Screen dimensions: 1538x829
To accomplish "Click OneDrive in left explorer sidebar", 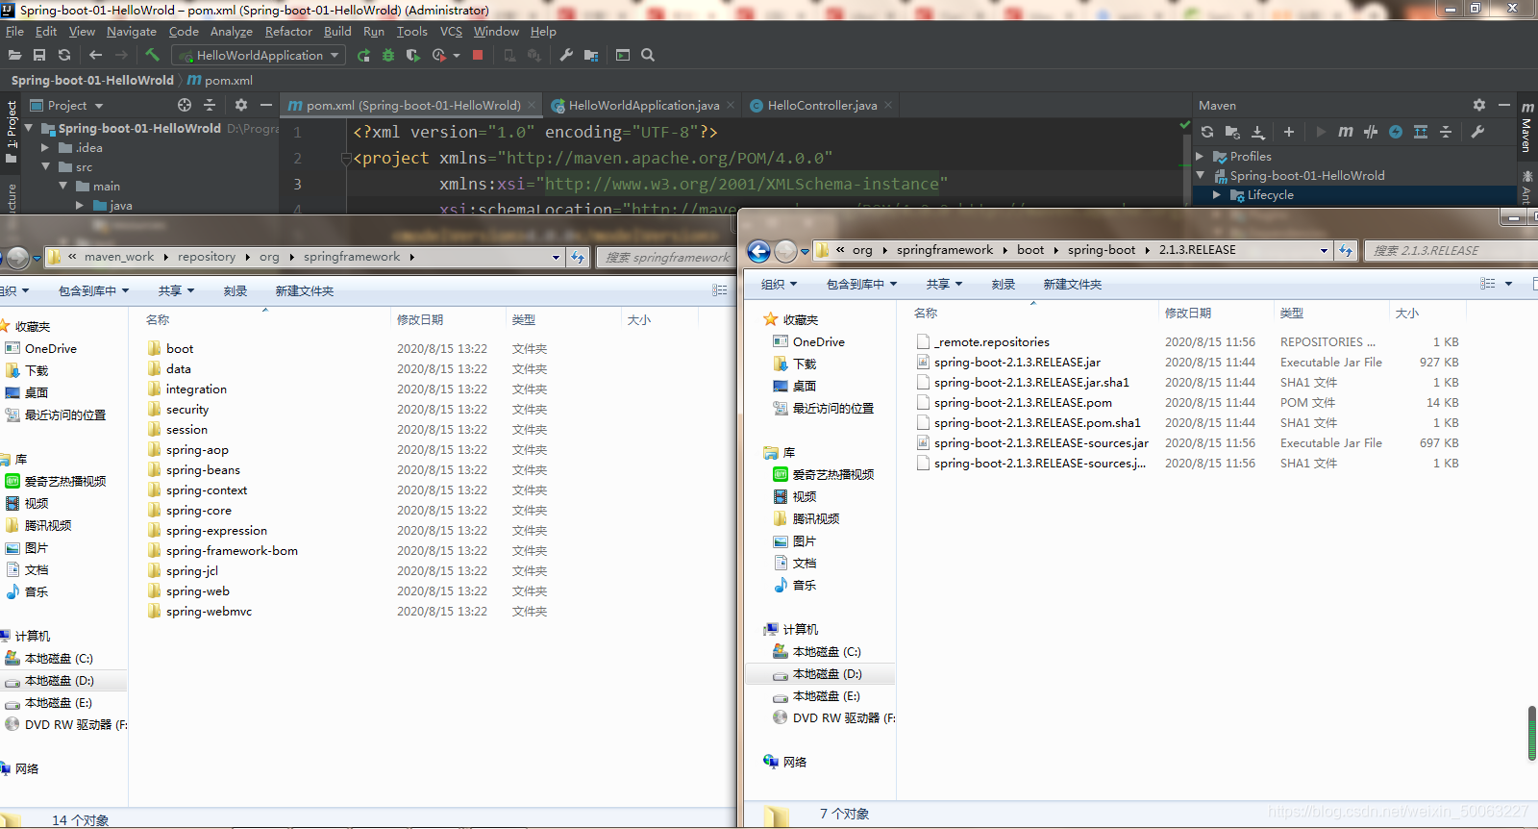I will point(50,349).
